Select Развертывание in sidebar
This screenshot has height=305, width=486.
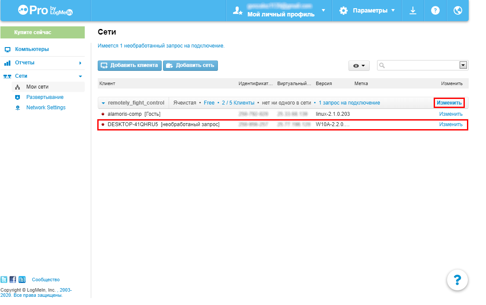pos(45,97)
